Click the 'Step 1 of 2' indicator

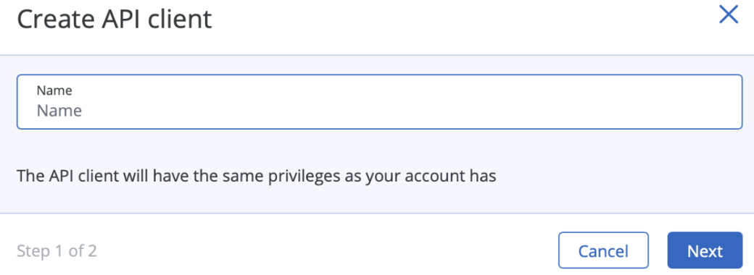[x=57, y=250]
